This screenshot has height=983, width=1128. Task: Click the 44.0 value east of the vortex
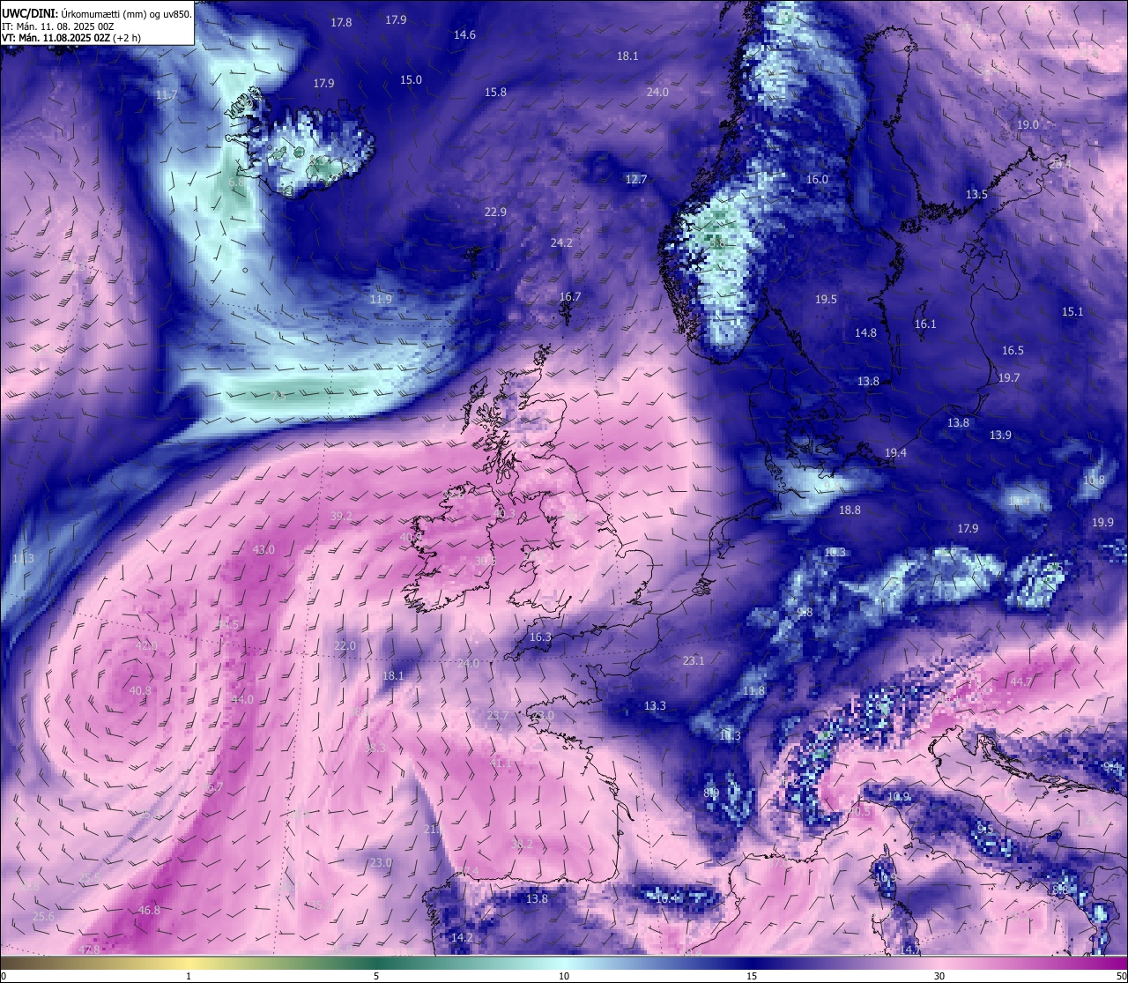coord(242,700)
